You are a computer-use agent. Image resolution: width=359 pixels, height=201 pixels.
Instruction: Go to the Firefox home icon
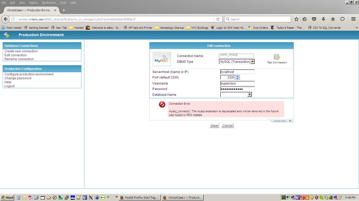click(x=333, y=19)
